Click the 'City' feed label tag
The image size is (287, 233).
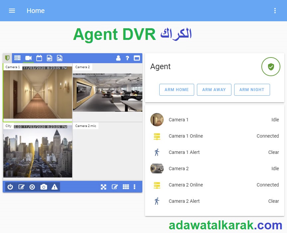tap(8, 126)
